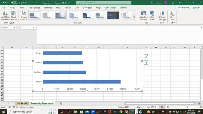Open Windows Start menu
The width and height of the screenshot is (203, 114).
click(x=3, y=111)
